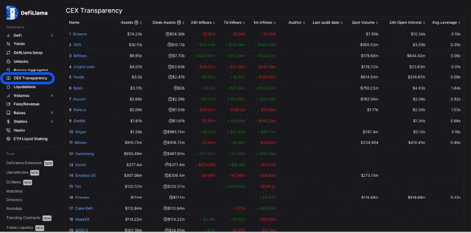Image resolution: width=471 pixels, height=233 pixels.
Task: Click the Liquidations droplet icon
Action: pos(8,87)
